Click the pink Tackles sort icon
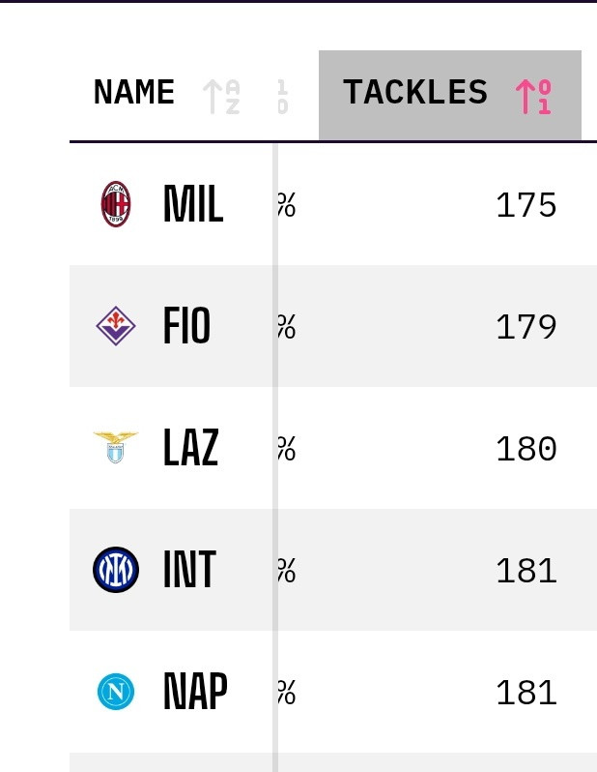 coord(533,96)
